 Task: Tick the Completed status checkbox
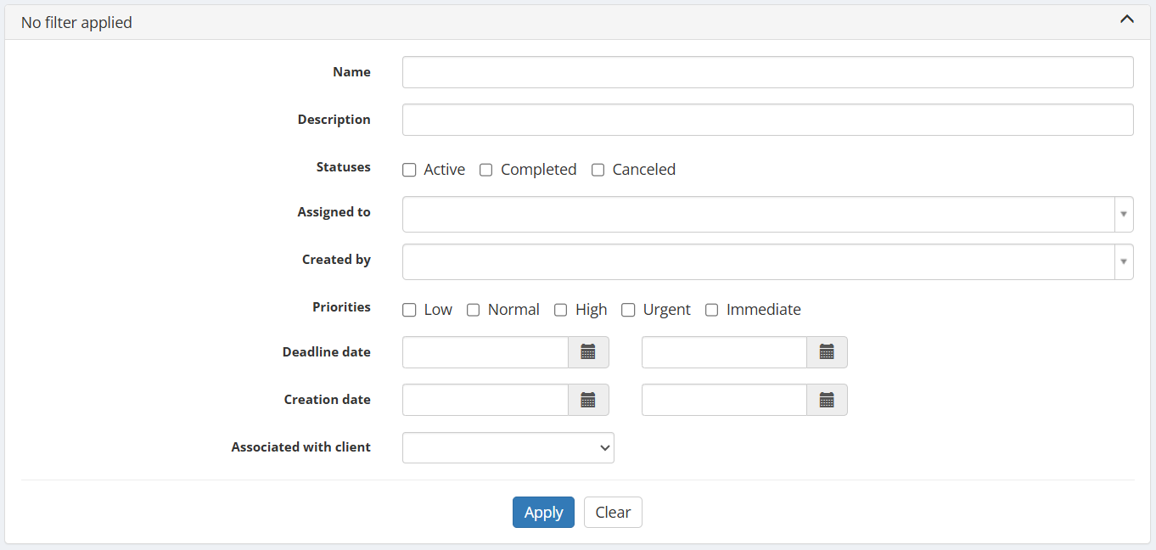486,170
